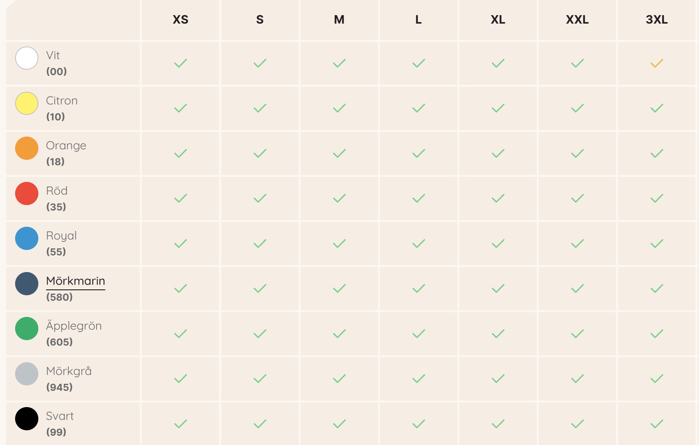Click the yellow checkmark for Vit 3XL

point(657,63)
